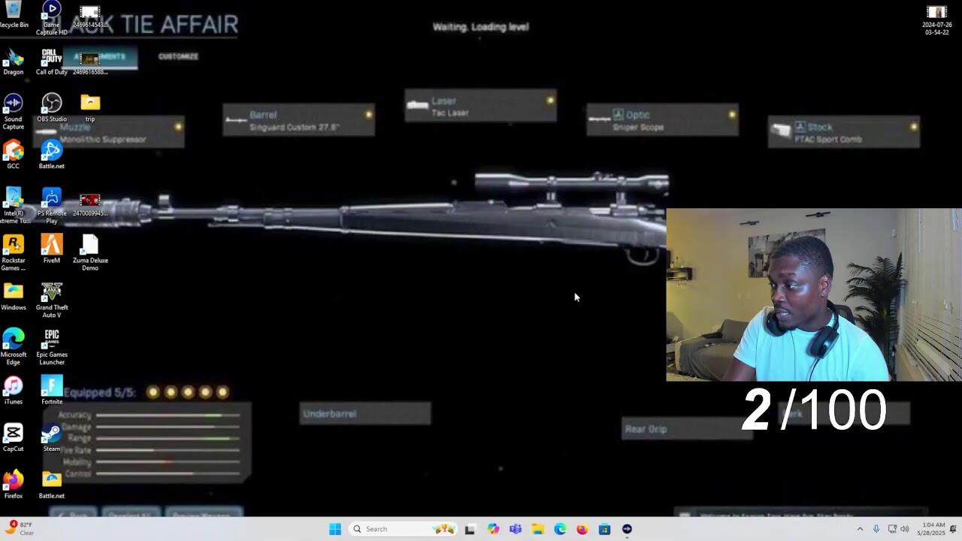The height and width of the screenshot is (541, 962).
Task: Expand the hidden system tray icons chevron
Action: 860,529
